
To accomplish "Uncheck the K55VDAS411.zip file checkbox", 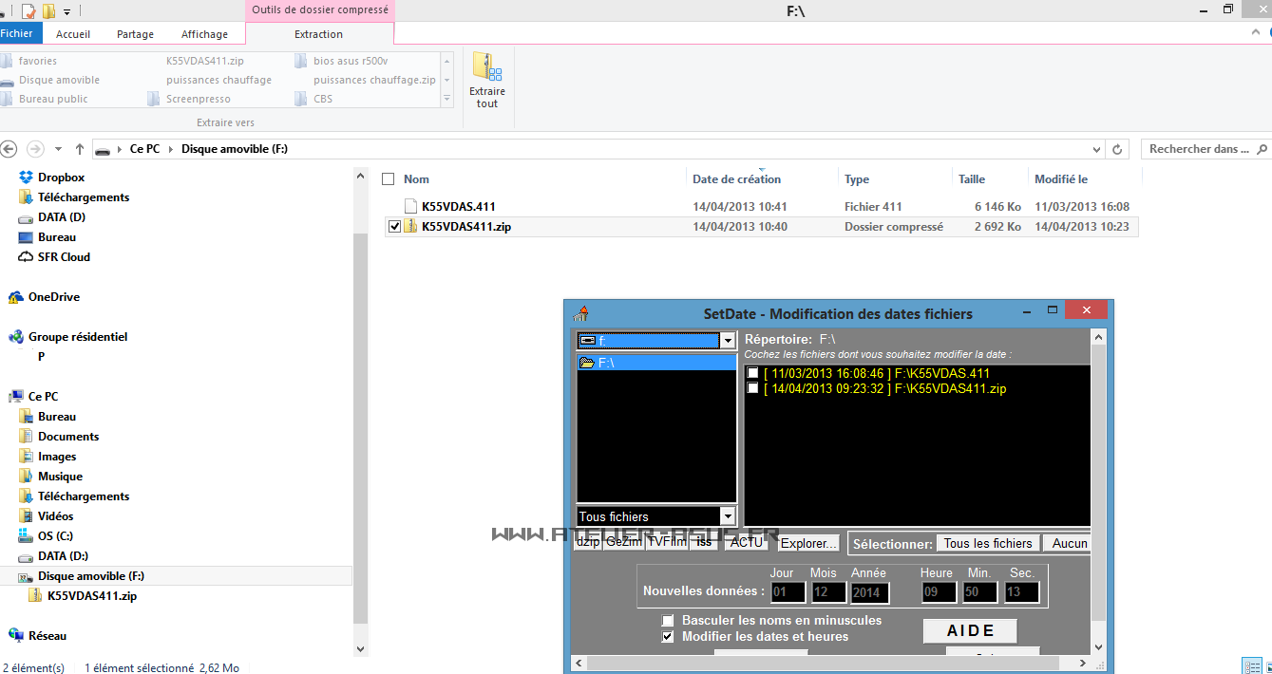I will [394, 227].
